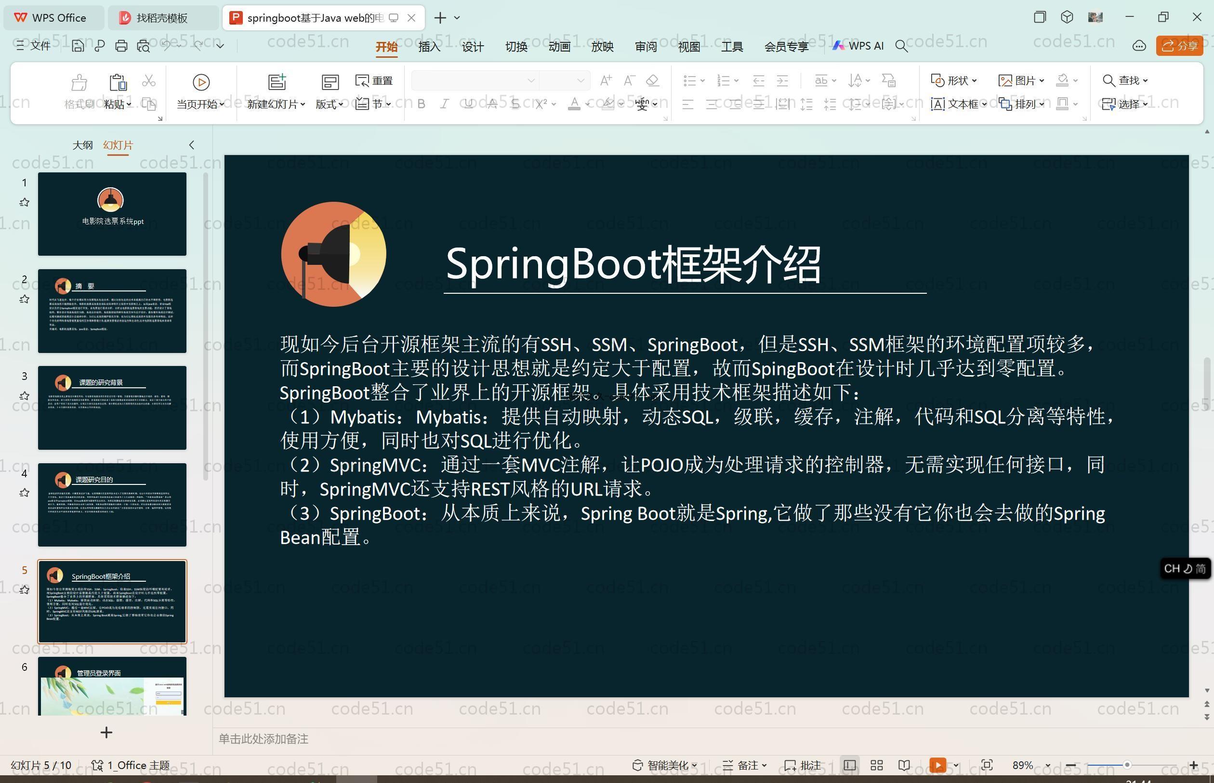
Task: Click the zoom out minus icon
Action: pyautogui.click(x=1070, y=765)
